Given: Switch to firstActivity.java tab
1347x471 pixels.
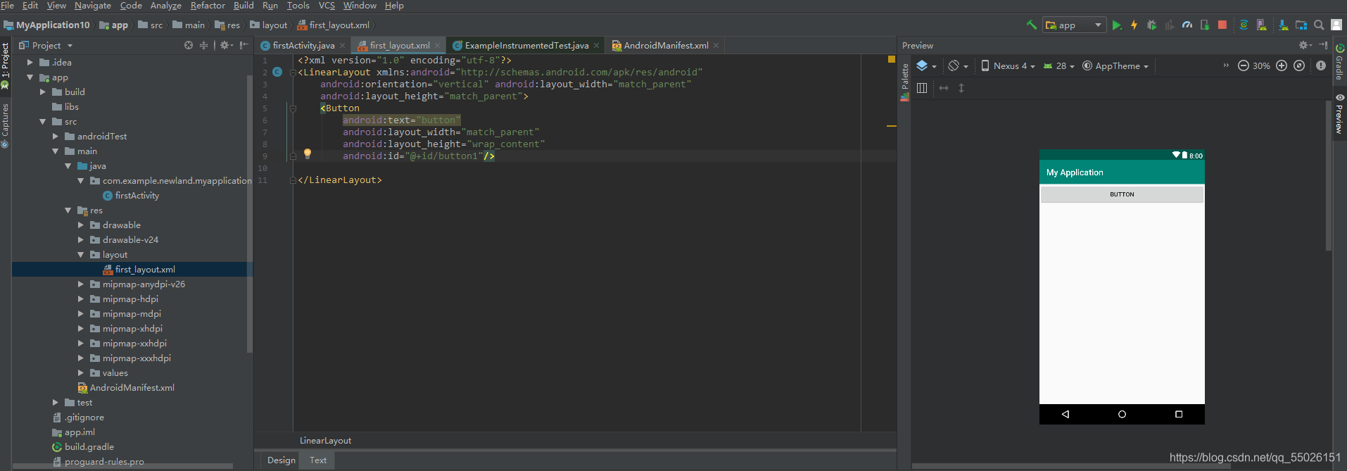Looking at the screenshot, I should coord(303,45).
